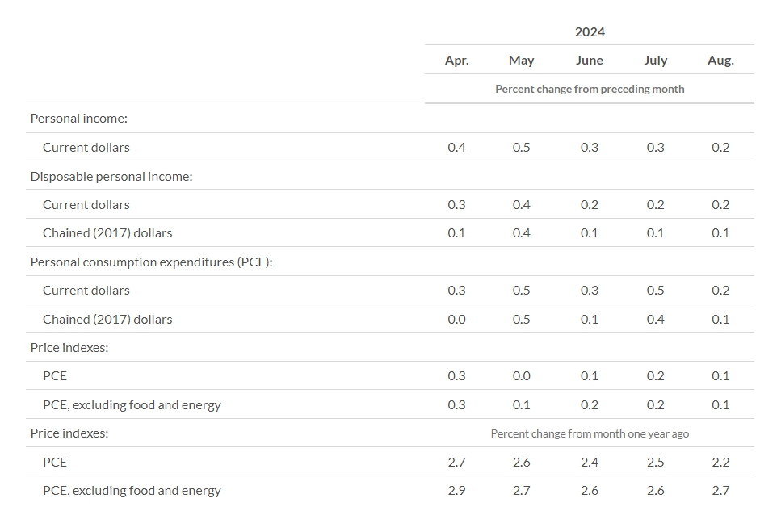This screenshot has width=781, height=515.
Task: Select the 2.9 core PCE April value
Action: tap(456, 490)
